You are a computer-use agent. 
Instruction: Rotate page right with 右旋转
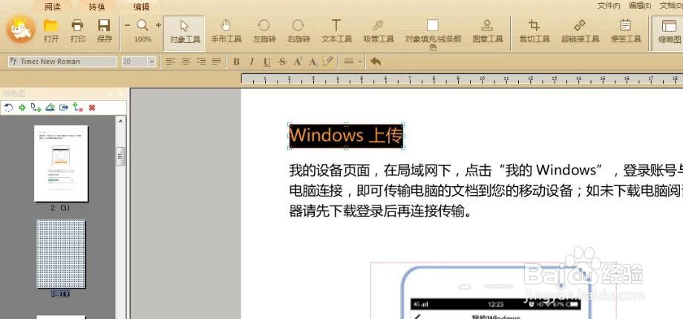(298, 30)
